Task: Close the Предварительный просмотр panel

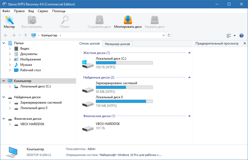Action: point(245,43)
